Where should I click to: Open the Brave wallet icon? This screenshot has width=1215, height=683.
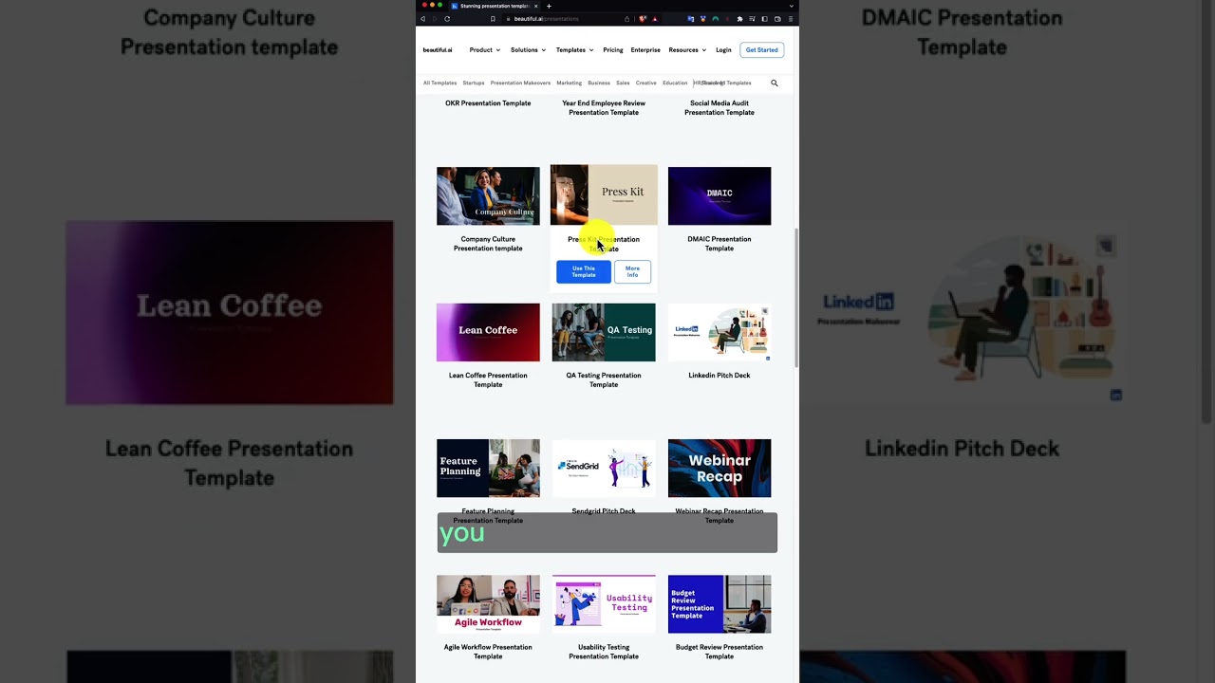tap(777, 19)
